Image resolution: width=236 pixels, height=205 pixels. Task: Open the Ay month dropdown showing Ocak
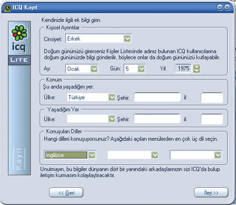(82, 69)
